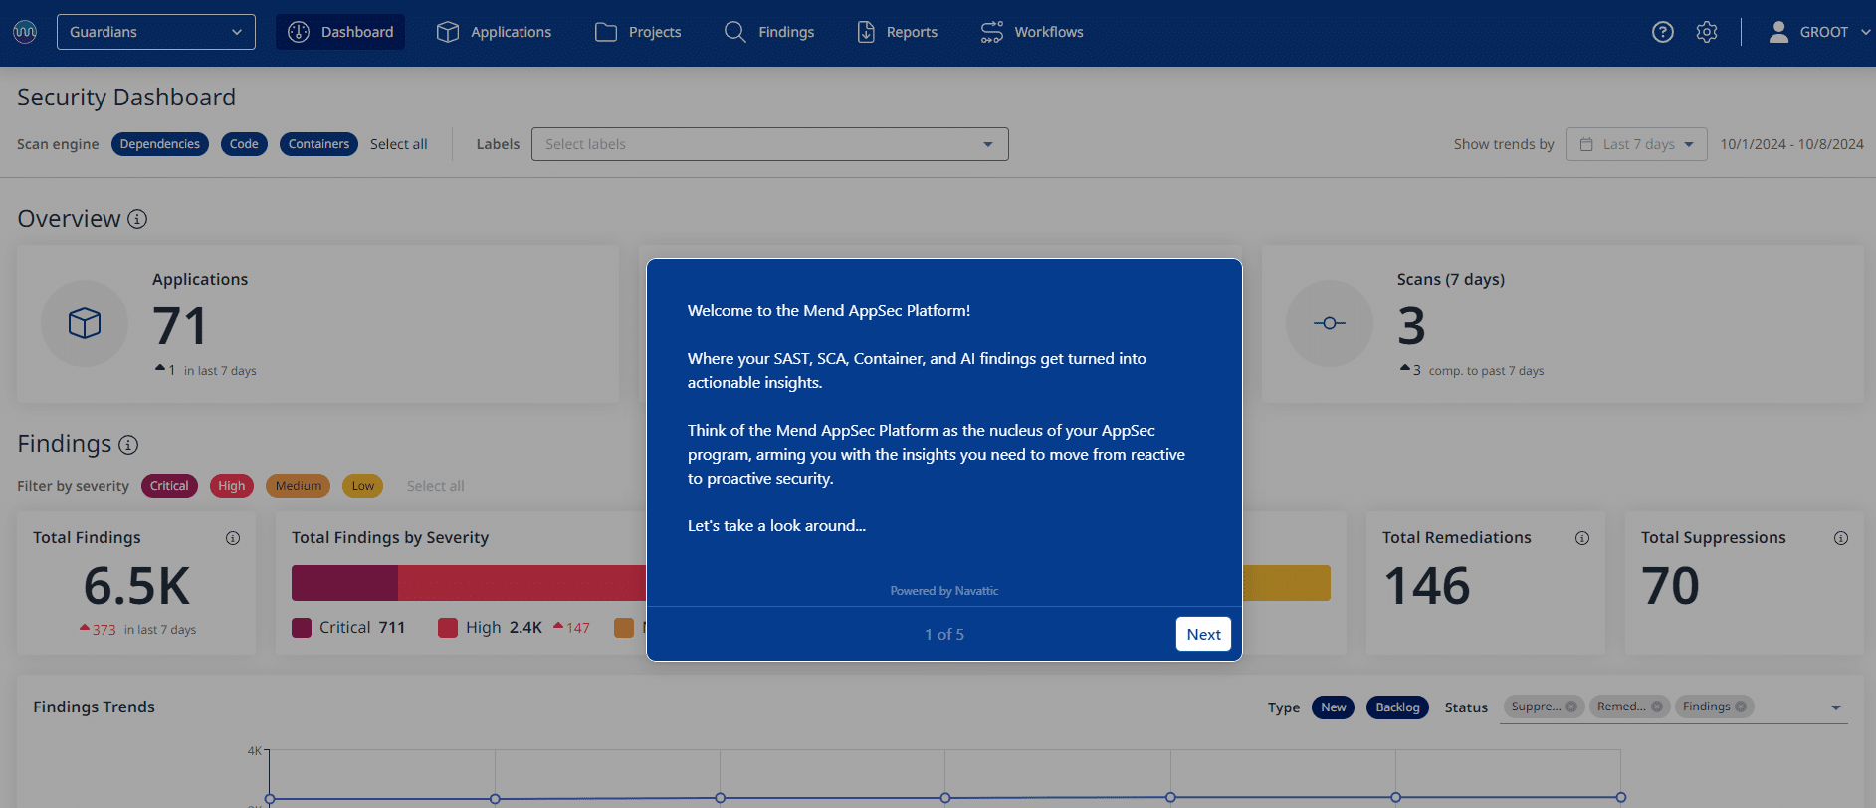
Task: Open the Findings navigation tab
Action: (769, 32)
